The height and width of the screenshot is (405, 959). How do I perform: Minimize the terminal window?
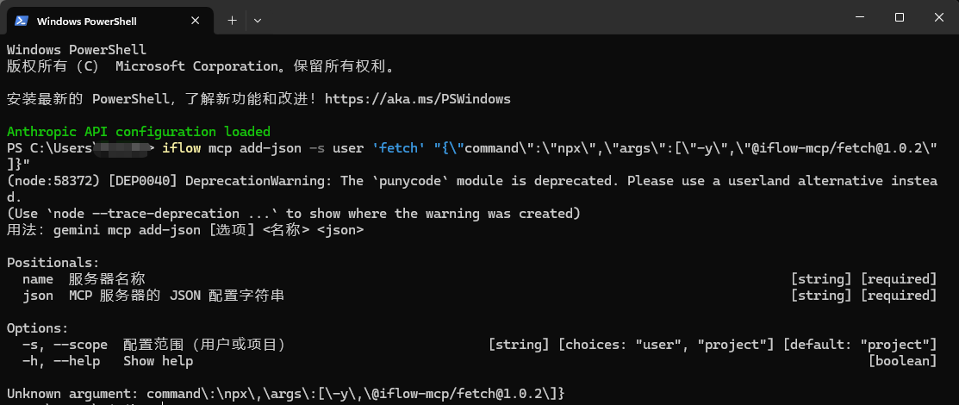click(858, 17)
